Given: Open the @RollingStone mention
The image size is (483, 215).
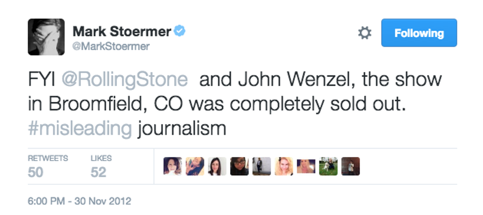Looking at the screenshot, I should (x=125, y=79).
